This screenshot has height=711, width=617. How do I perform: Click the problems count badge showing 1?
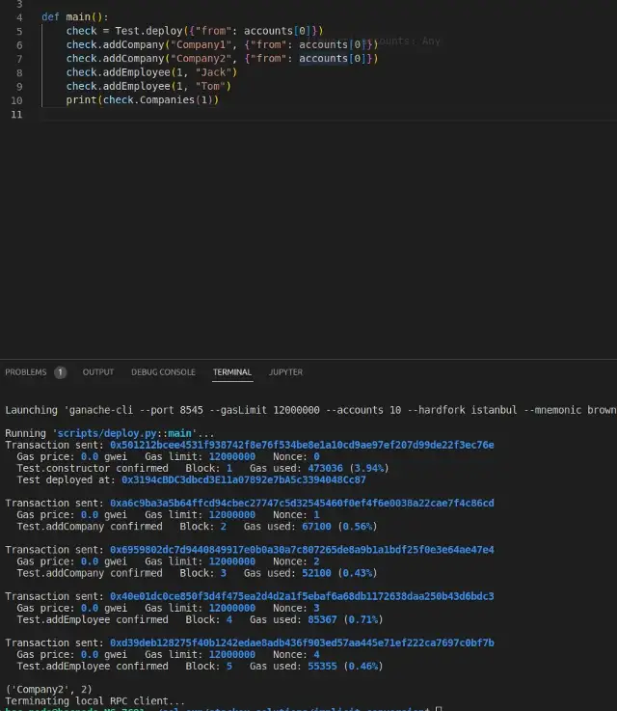[x=60, y=371]
